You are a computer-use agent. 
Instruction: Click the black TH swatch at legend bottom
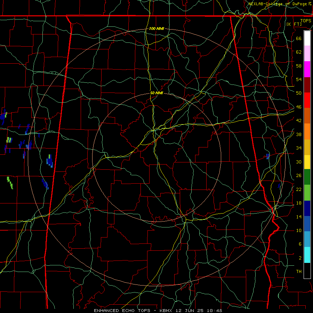click(x=307, y=271)
